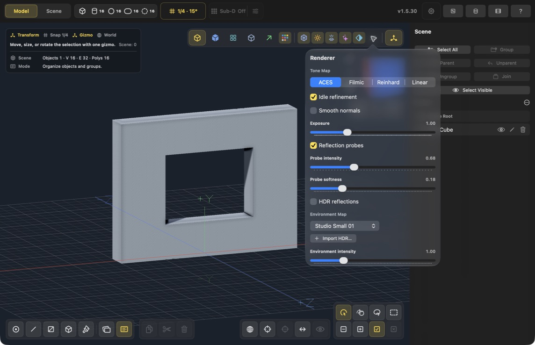Screen dimensions: 535x345
Task: Select the Filmic tone map
Action: [356, 82]
